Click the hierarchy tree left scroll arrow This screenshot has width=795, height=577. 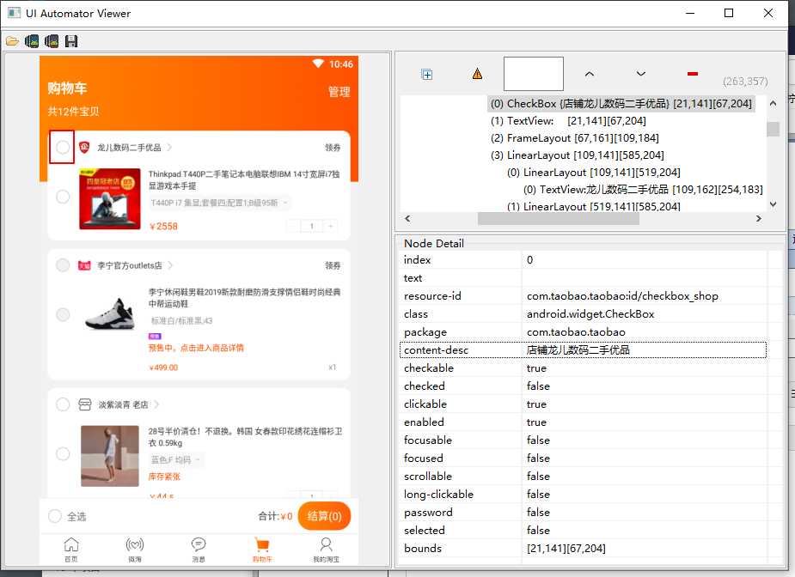point(407,218)
